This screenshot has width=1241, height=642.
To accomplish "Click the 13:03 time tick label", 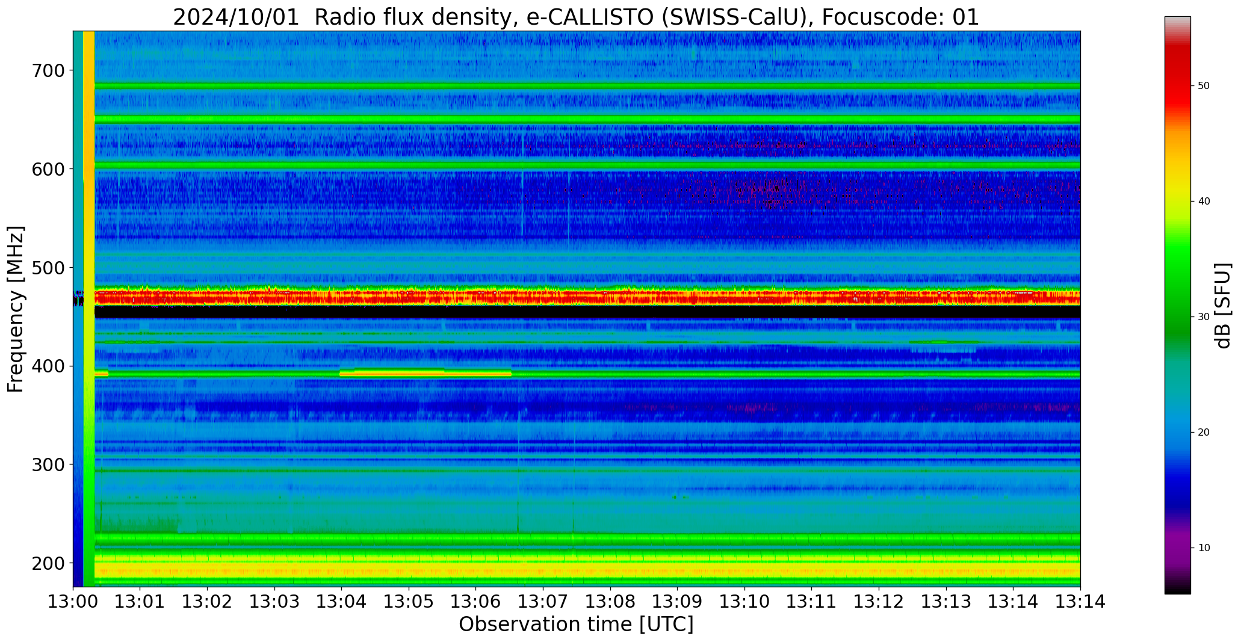I will click(x=274, y=602).
